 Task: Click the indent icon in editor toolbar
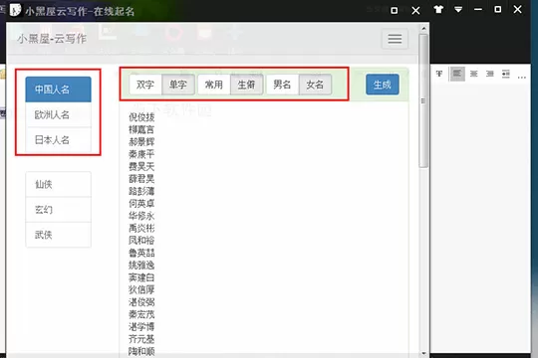(506, 74)
